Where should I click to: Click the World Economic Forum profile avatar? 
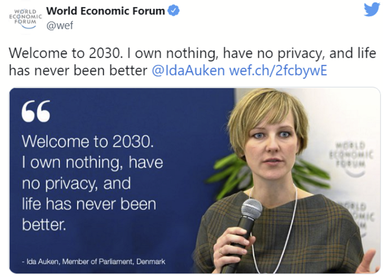tap(25, 18)
